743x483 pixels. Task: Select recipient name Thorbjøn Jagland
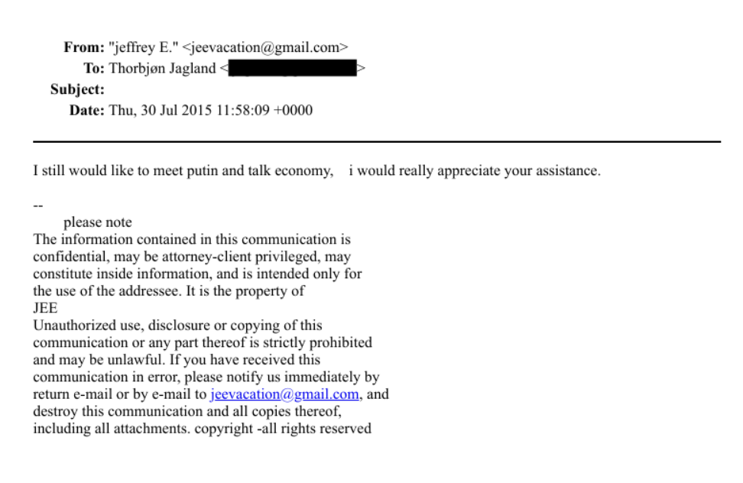pos(163,69)
